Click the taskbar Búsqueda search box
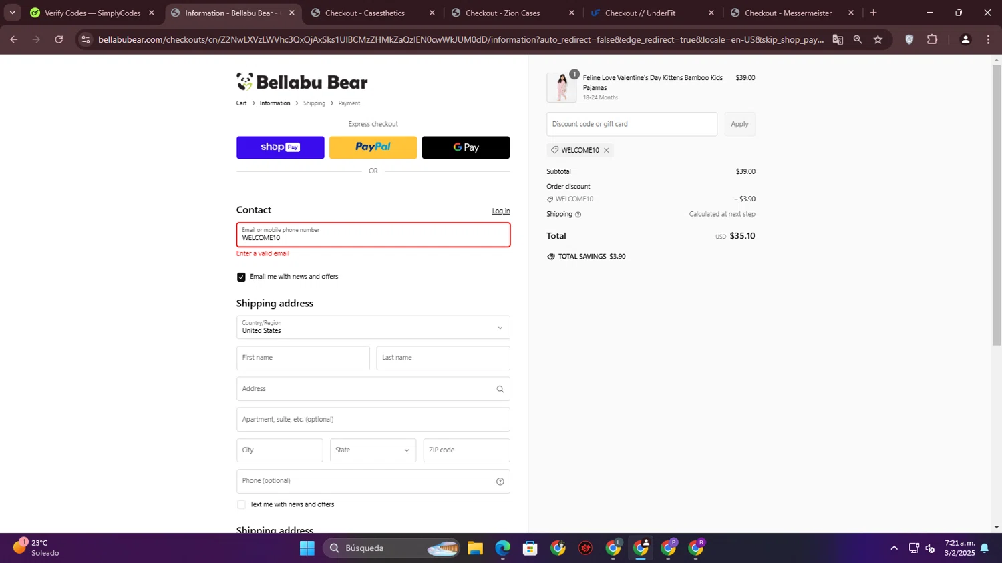This screenshot has width=1002, height=563. 391,548
